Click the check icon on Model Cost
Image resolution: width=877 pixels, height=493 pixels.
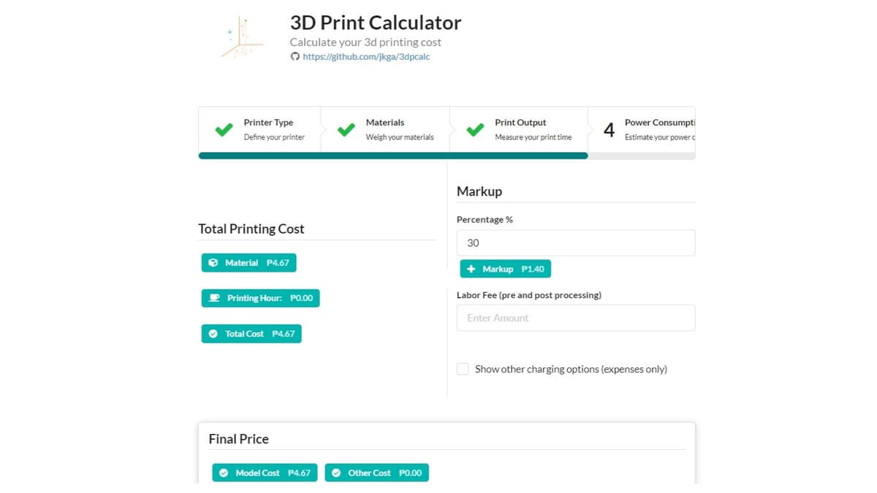point(224,473)
